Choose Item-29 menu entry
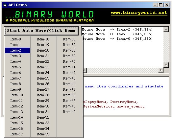Image resolution: width=173 pixels, height=139 pixels. click(44, 101)
